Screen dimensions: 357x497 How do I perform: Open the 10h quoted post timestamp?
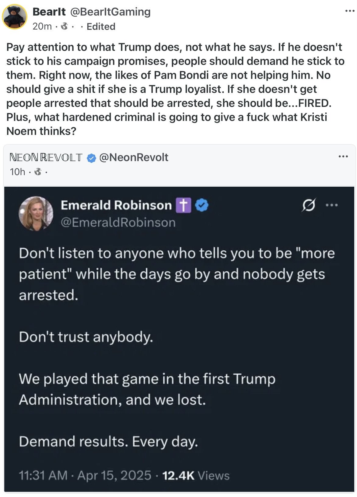(x=17, y=172)
